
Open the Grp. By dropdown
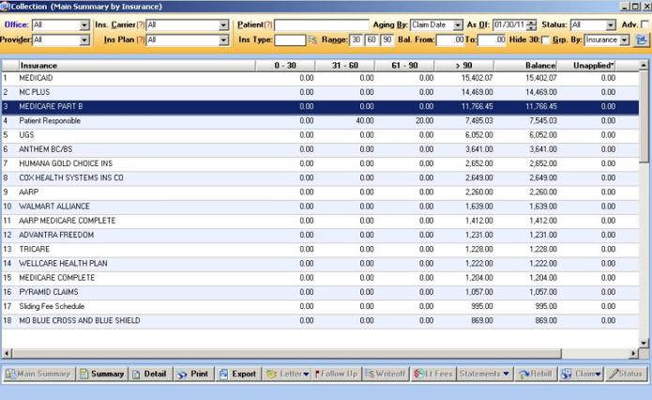click(625, 40)
